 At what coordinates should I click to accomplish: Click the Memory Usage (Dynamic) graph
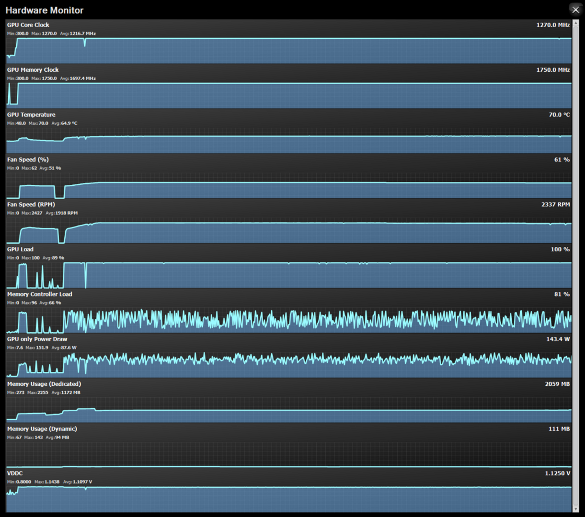tap(288, 454)
